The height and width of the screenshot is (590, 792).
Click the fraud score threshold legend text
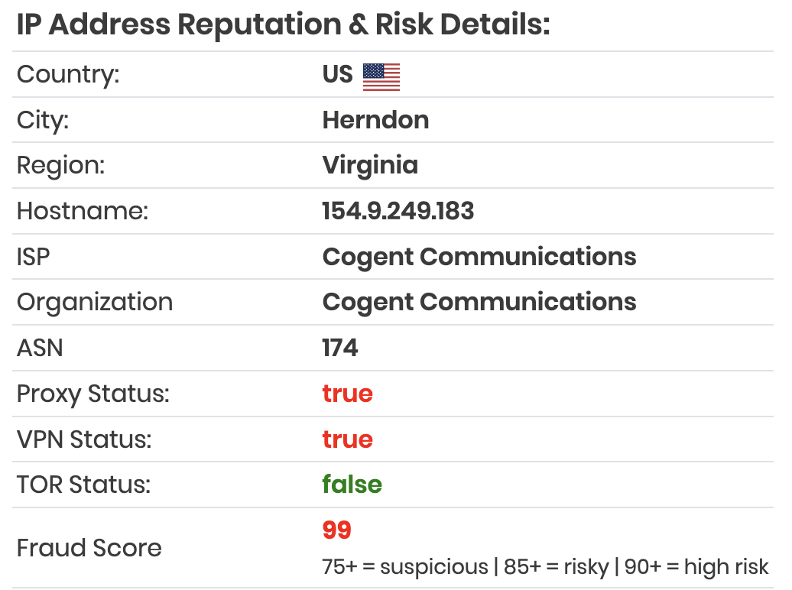click(x=545, y=567)
